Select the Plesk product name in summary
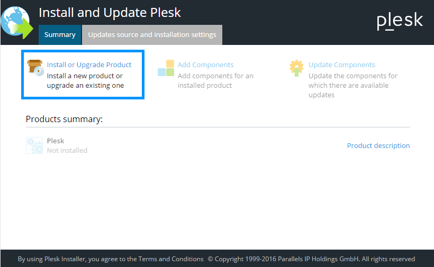 (56, 141)
